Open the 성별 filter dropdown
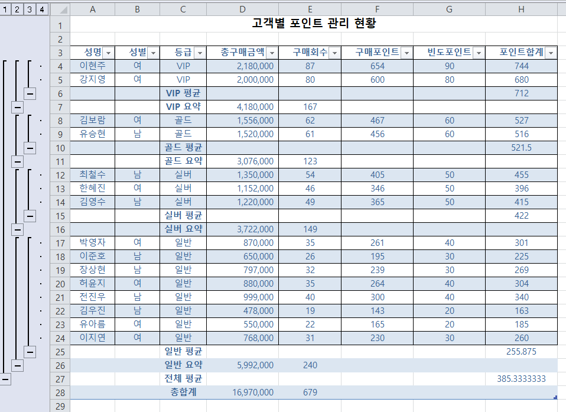Viewport: 566px width, 412px height. click(x=154, y=53)
